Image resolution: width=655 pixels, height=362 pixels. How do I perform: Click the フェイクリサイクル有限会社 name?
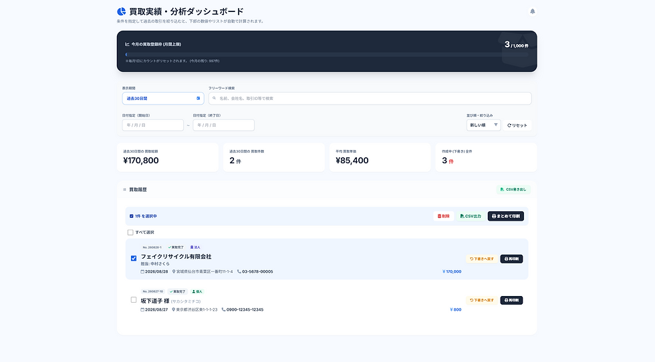pyautogui.click(x=176, y=257)
